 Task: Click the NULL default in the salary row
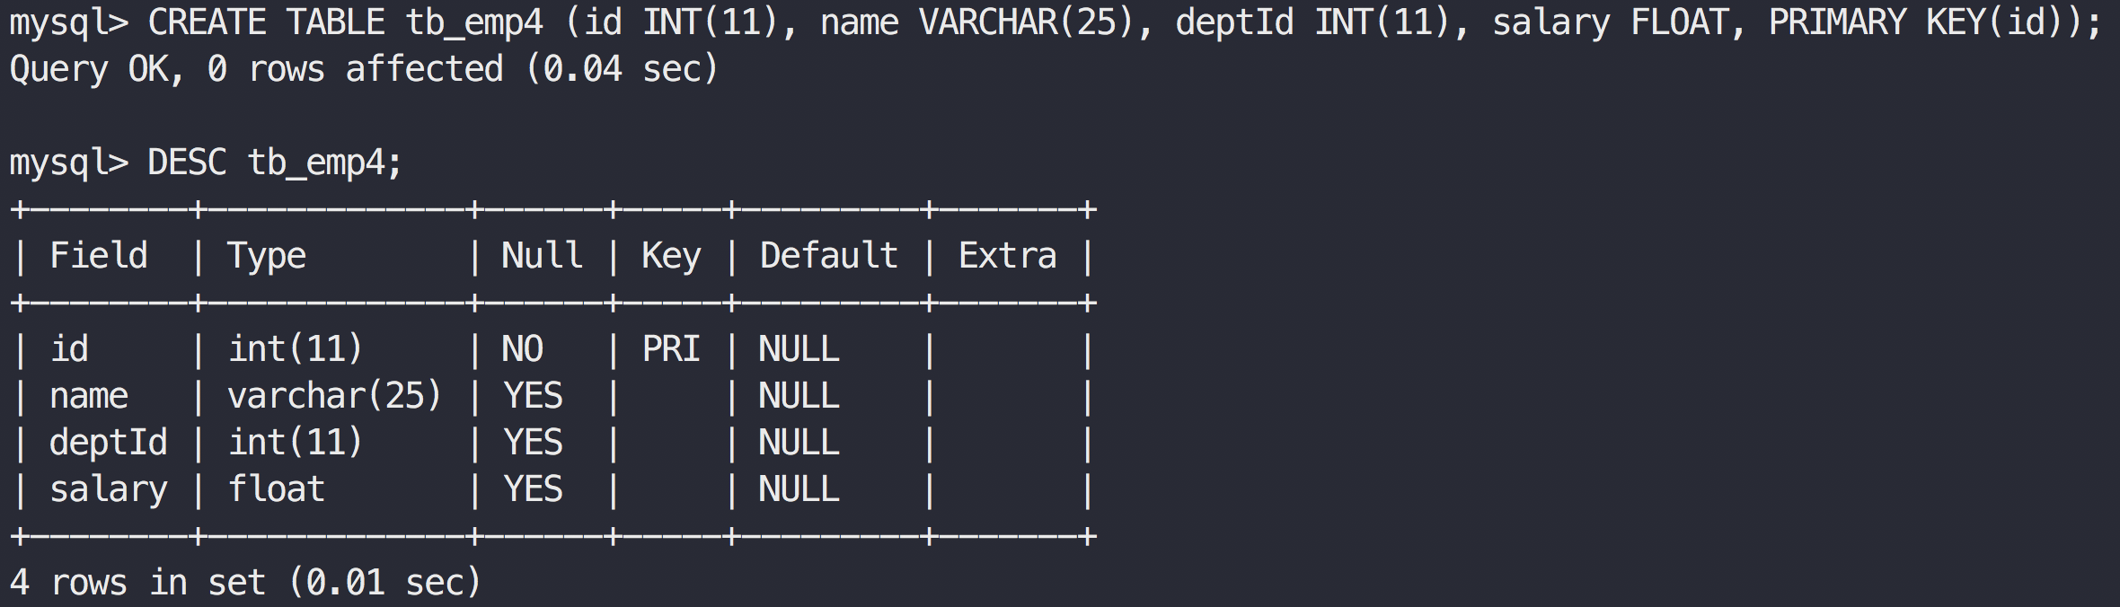pos(799,489)
